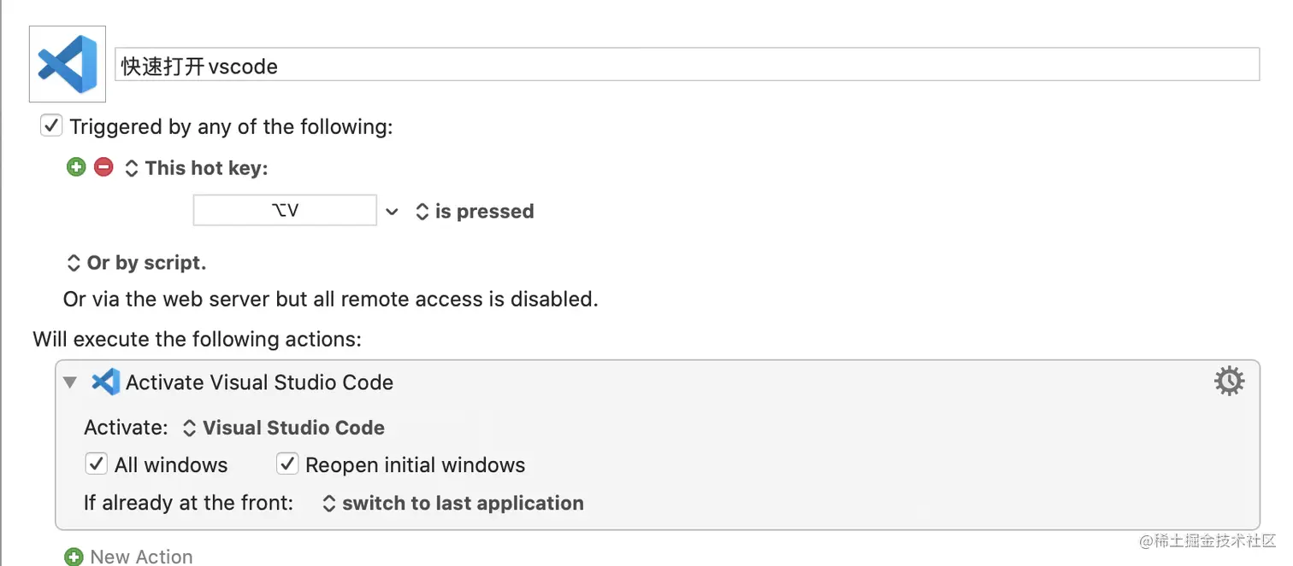Screen dimensions: 1293x566
Task: Click the ⌥V hot key field
Action: tap(285, 210)
